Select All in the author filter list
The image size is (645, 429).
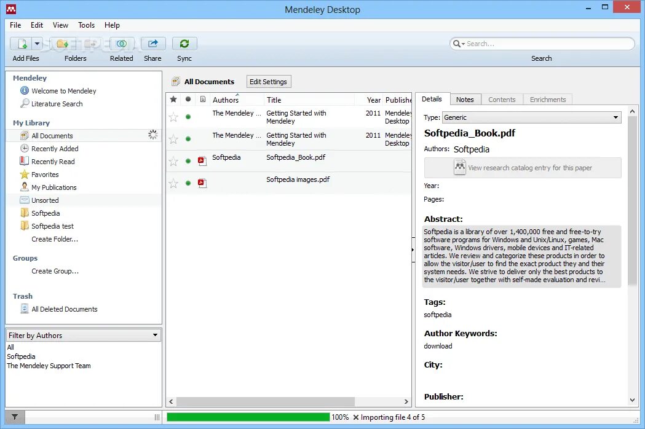(x=10, y=347)
